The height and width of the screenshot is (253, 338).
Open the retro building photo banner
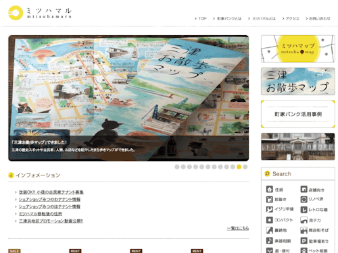(x=298, y=146)
